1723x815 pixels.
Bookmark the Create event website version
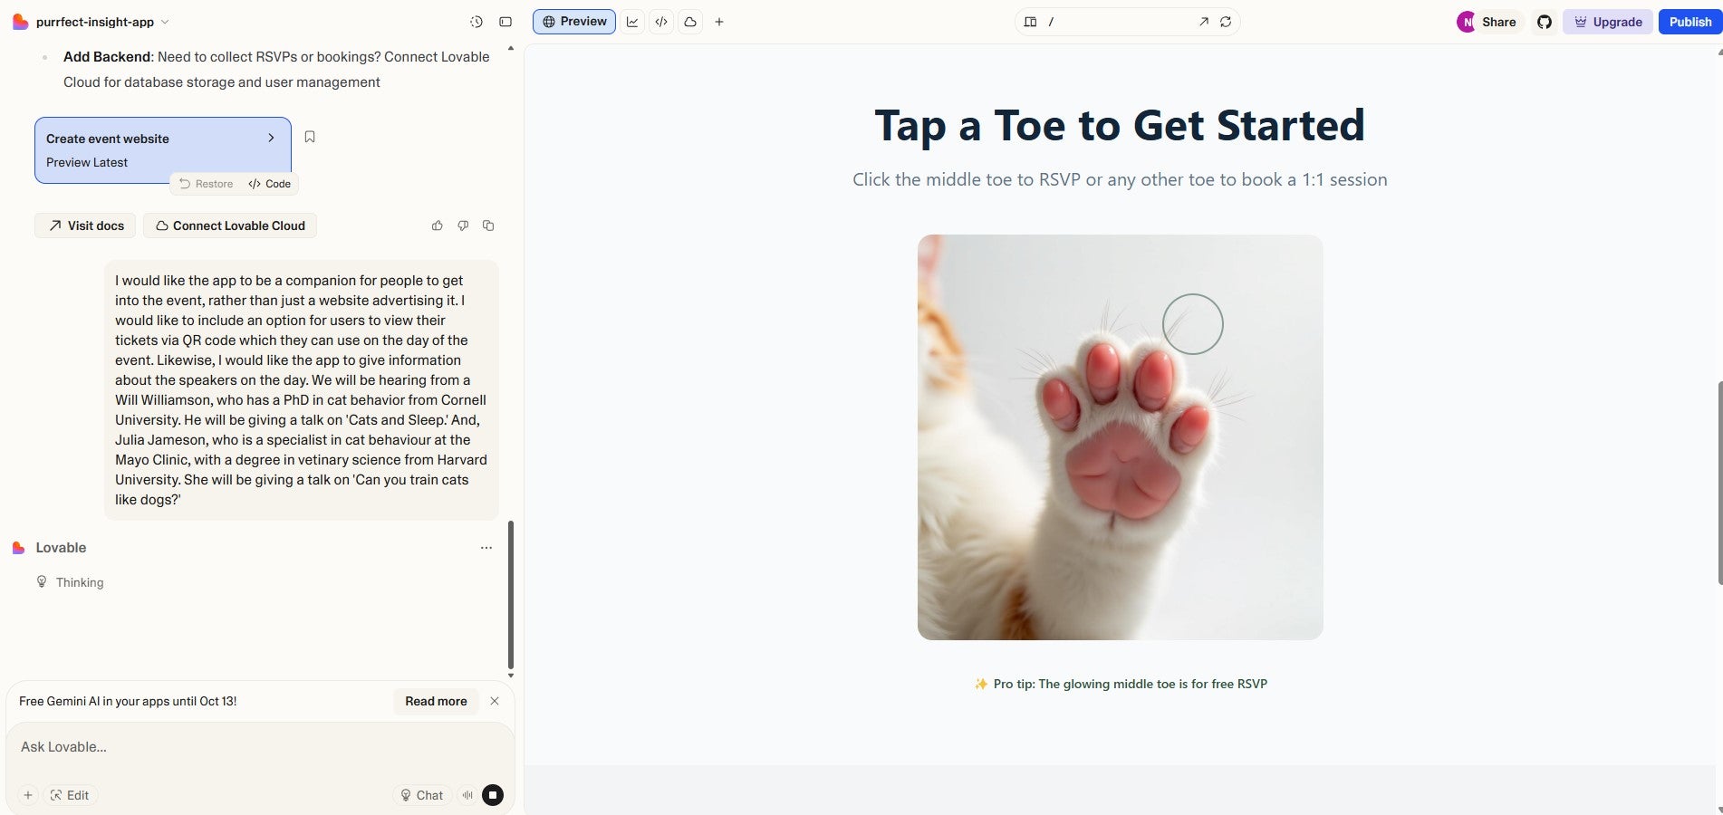tap(310, 137)
